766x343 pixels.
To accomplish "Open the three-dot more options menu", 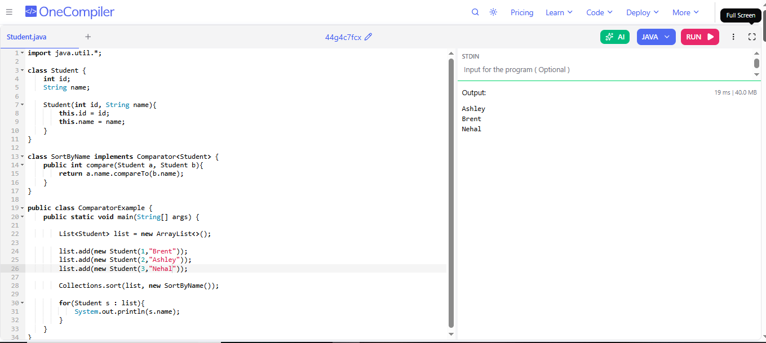I will [733, 37].
